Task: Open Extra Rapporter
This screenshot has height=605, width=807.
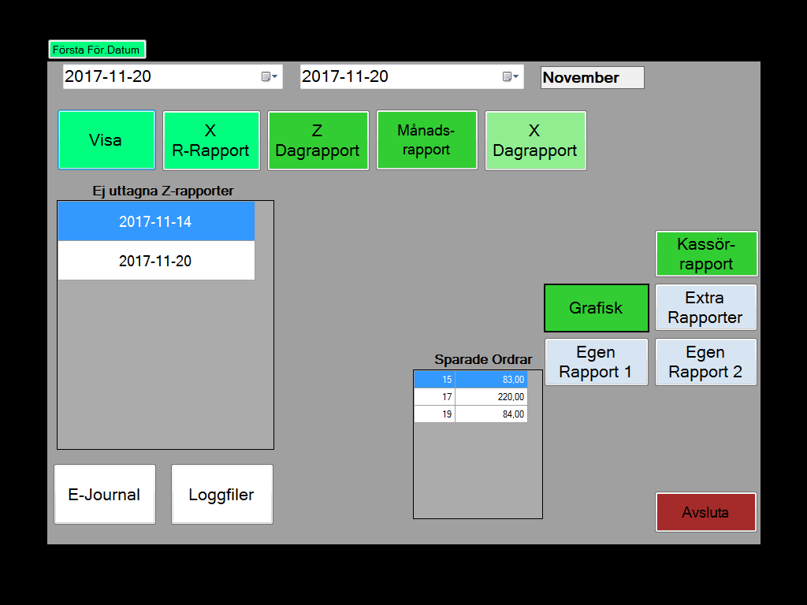Action: [x=705, y=307]
